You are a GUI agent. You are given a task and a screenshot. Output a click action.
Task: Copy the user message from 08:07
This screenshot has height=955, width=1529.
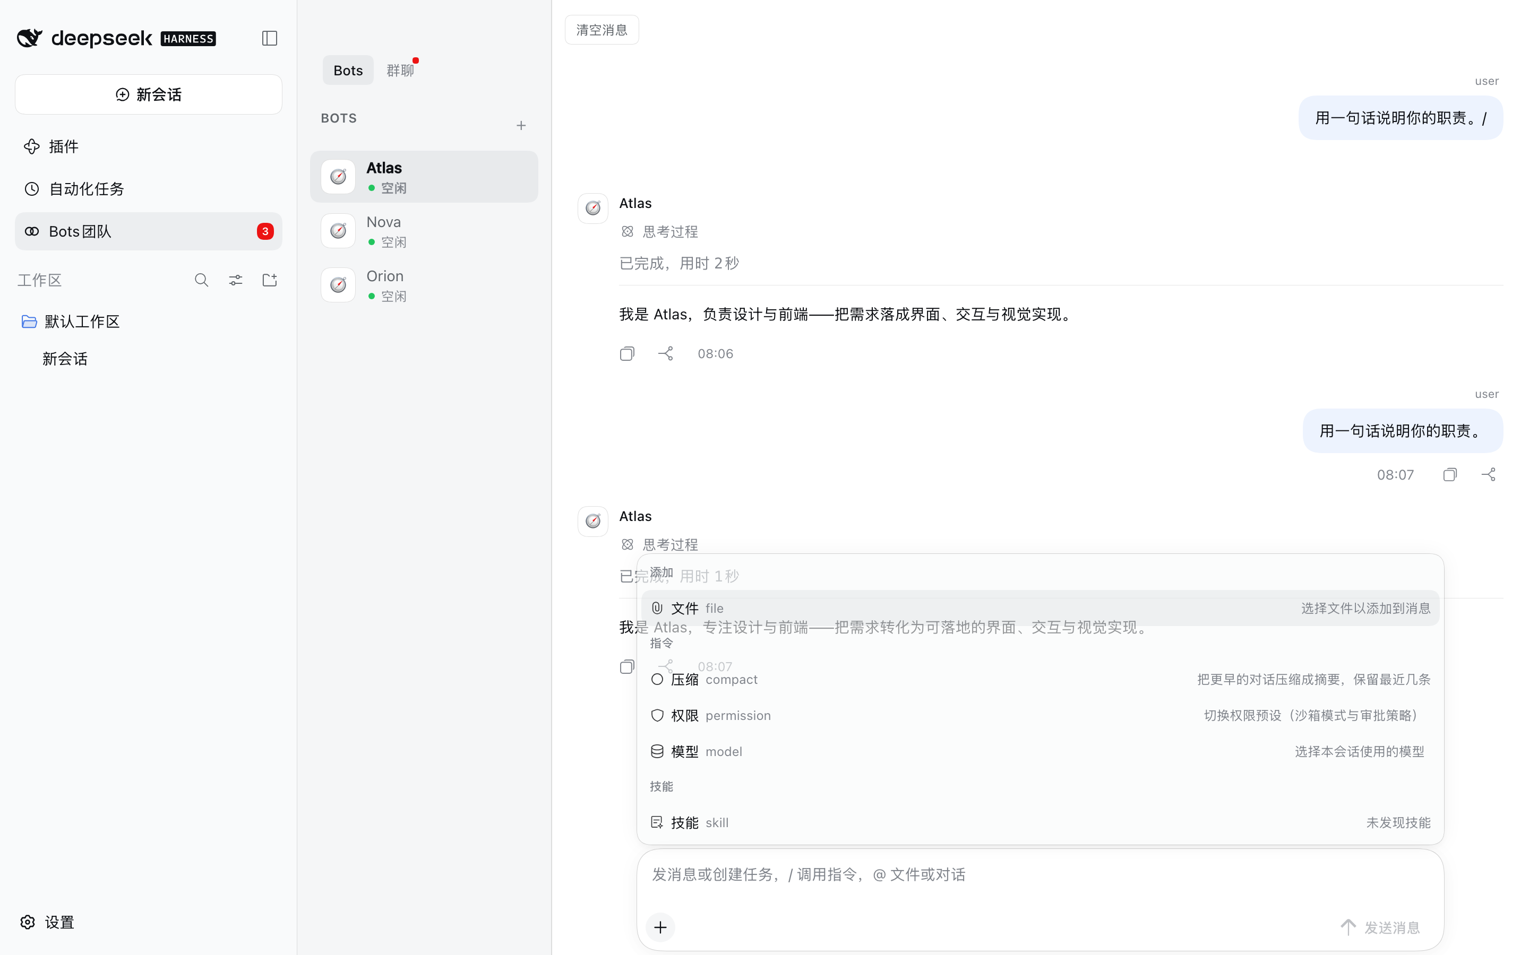[x=1450, y=475]
